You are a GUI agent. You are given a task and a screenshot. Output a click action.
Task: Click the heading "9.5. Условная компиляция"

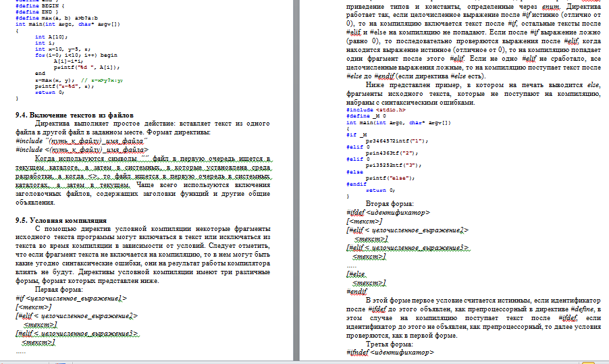tap(61, 221)
